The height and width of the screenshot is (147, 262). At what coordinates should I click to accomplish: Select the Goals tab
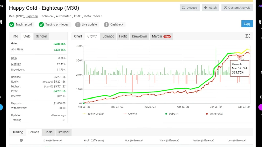48,132
